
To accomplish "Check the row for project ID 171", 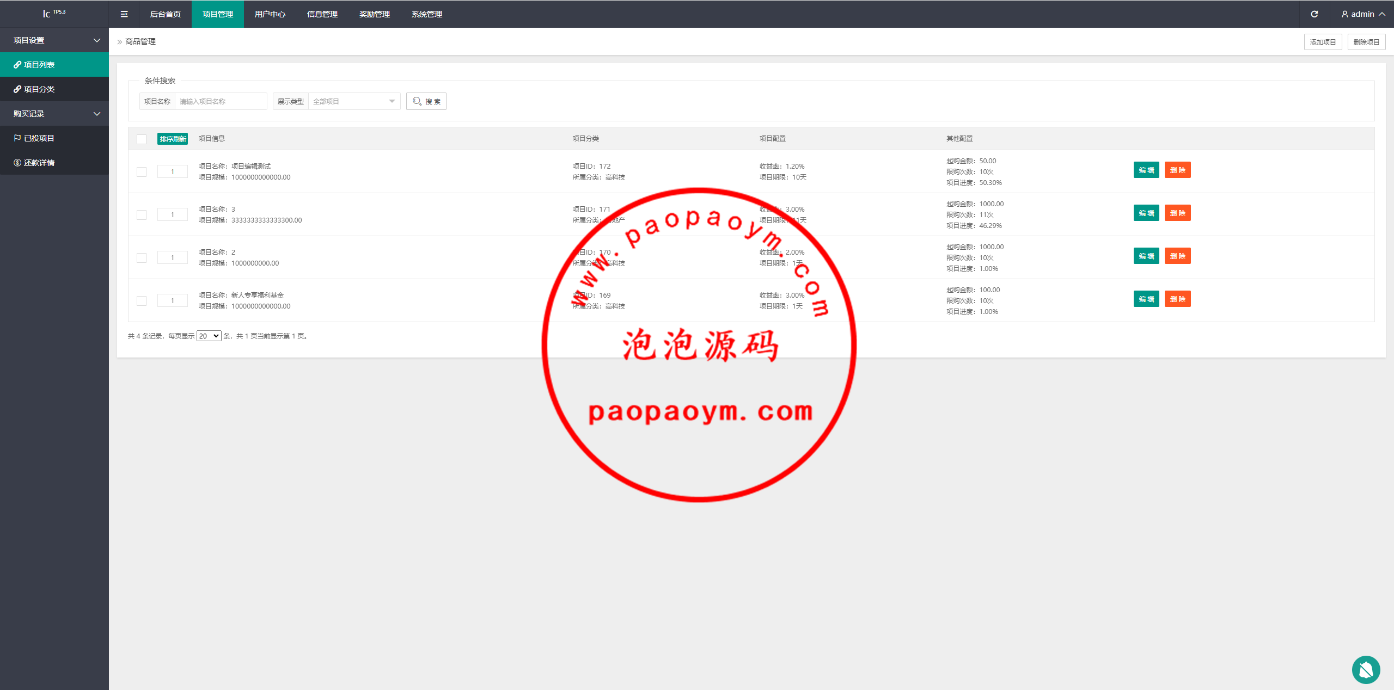I will coord(142,215).
